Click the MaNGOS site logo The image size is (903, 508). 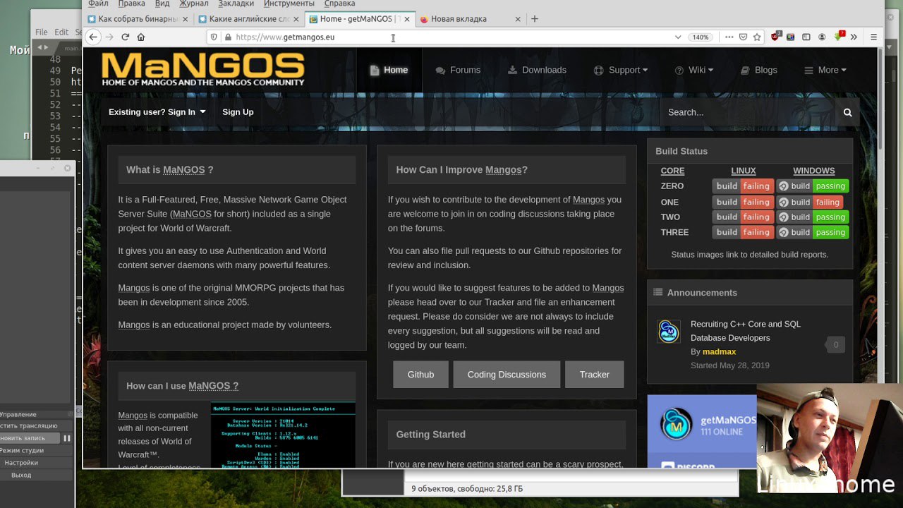coord(203,69)
